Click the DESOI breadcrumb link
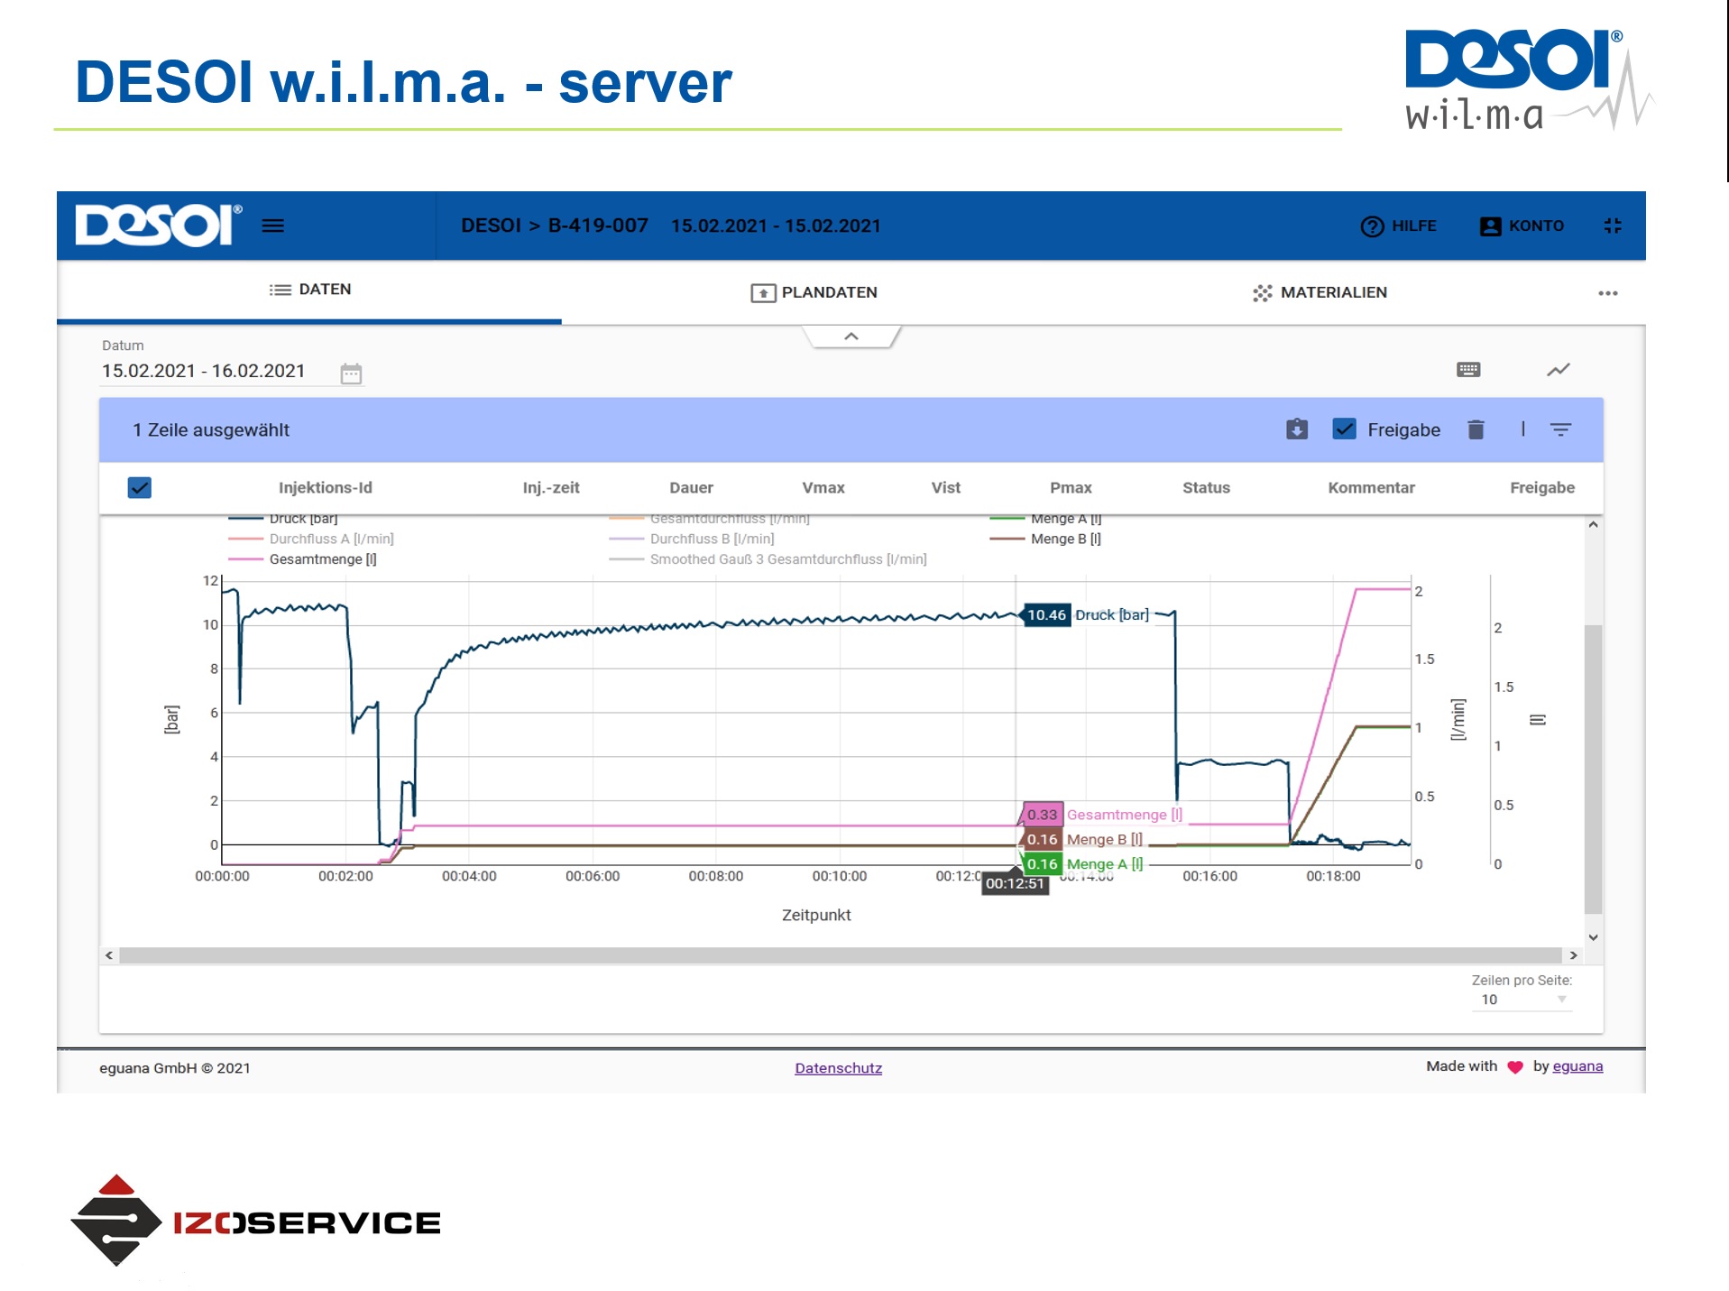This screenshot has height=1291, width=1729. click(492, 226)
